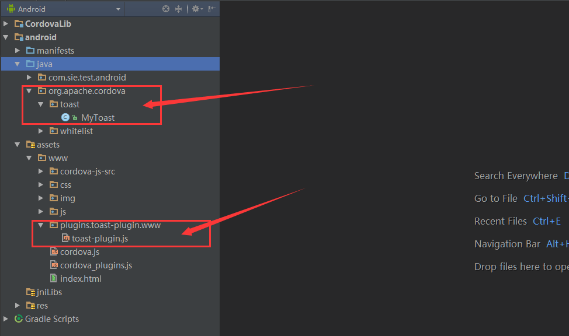Expand the CordovaLib module

[x=6, y=24]
